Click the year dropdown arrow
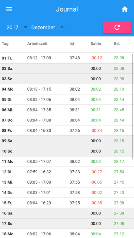The image size is (134, 238). tap(25, 27)
